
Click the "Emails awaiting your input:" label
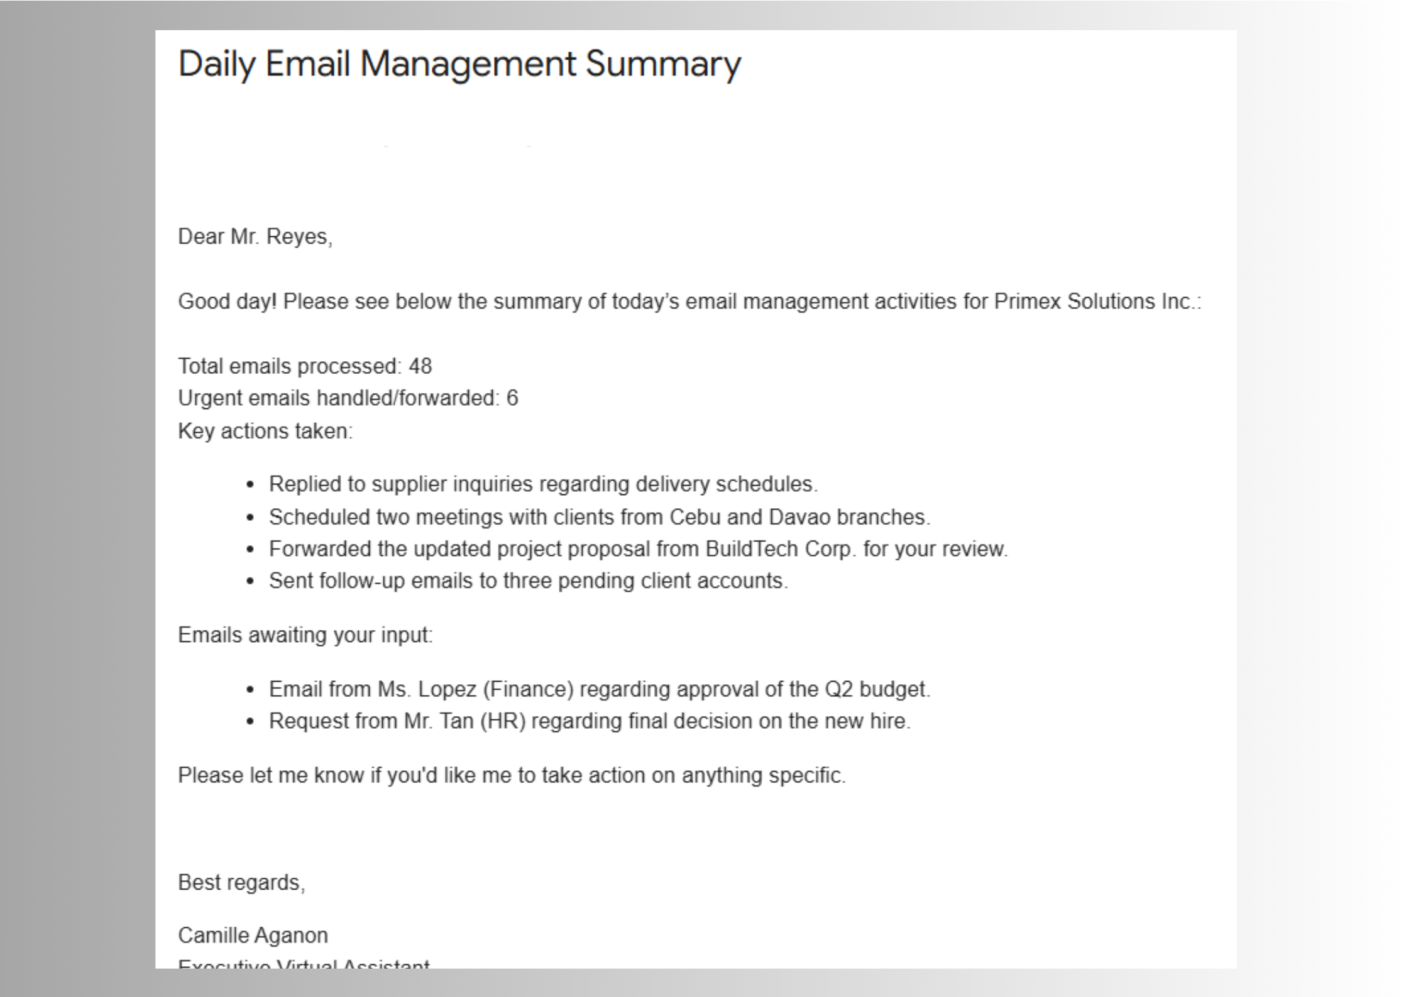(305, 635)
